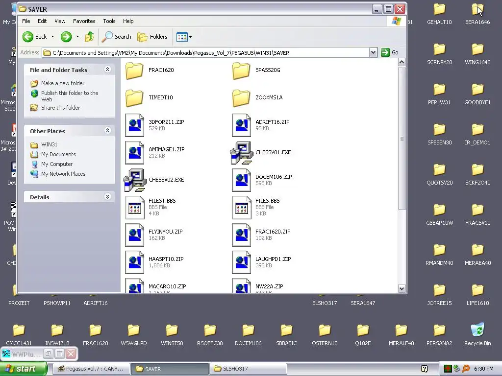Viewport: 502px width, 376px height.
Task: Click the Start button
Action: [24, 369]
